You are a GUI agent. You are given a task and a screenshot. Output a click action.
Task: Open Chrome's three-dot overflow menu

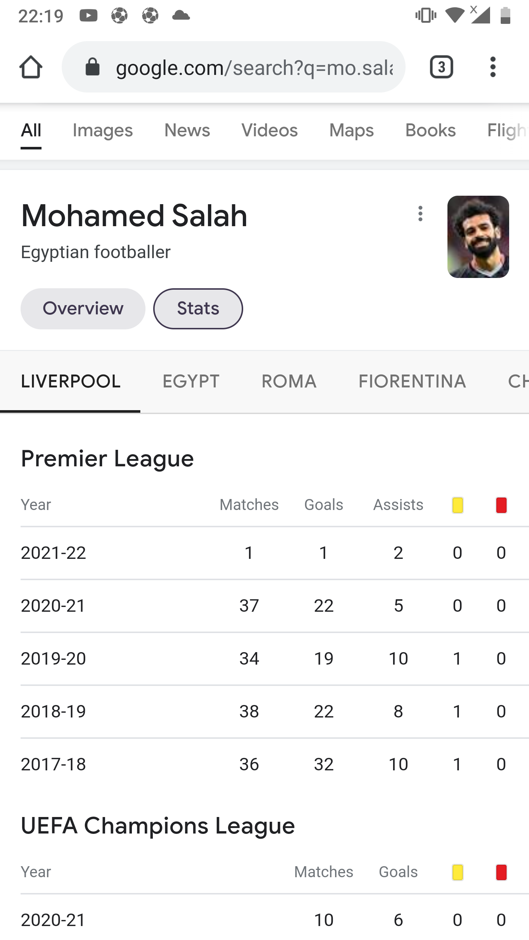coord(493,67)
